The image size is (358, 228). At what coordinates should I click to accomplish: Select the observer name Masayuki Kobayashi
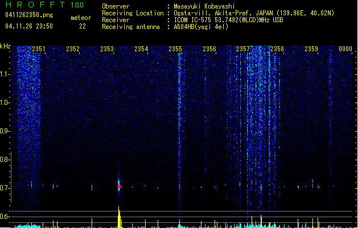click(x=204, y=6)
